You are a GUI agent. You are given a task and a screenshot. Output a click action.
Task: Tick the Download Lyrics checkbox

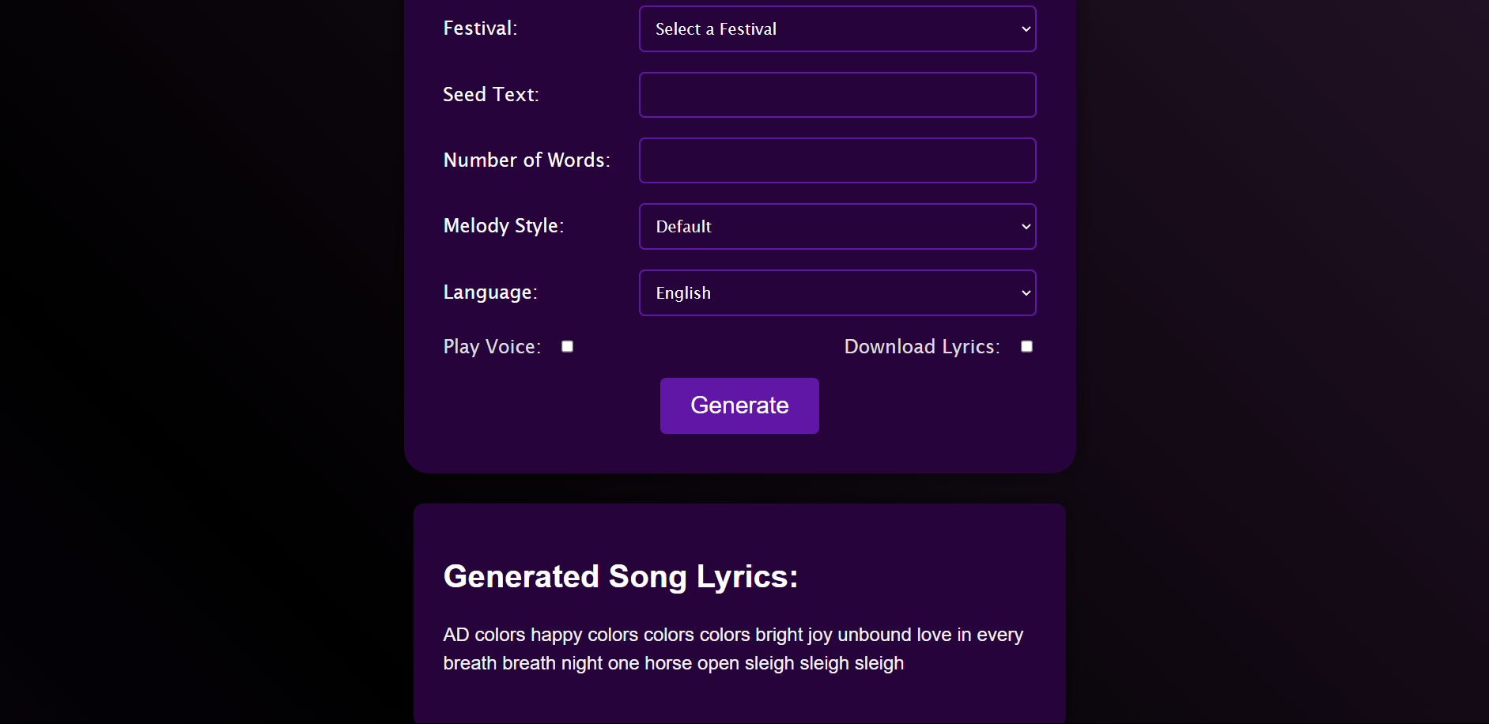tap(1026, 346)
